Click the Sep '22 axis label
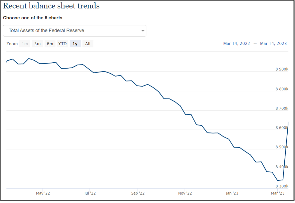 (x=138, y=193)
